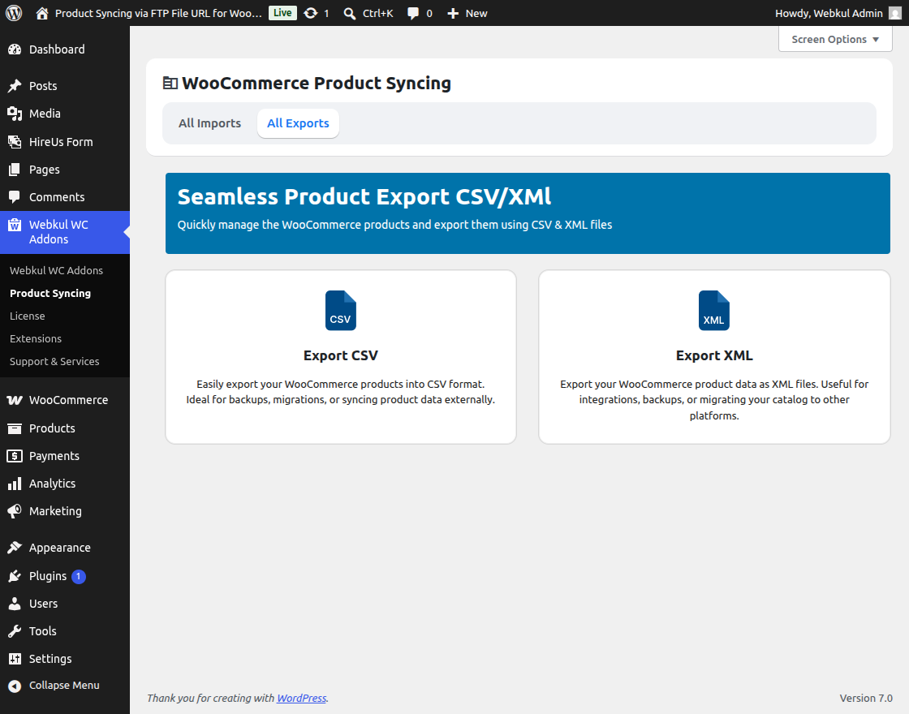Switch to the All Imports tab
909x714 pixels.
(210, 123)
